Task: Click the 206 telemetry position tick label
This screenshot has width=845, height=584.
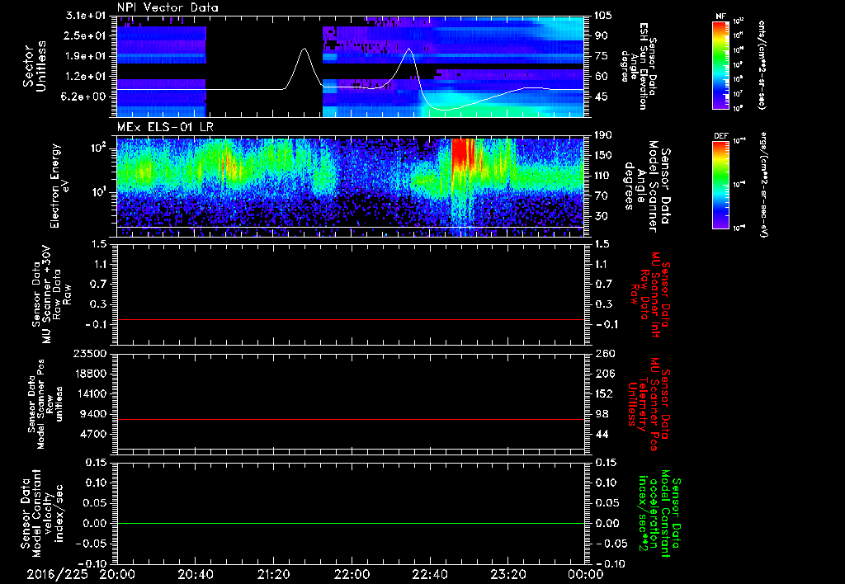Action: tap(603, 374)
